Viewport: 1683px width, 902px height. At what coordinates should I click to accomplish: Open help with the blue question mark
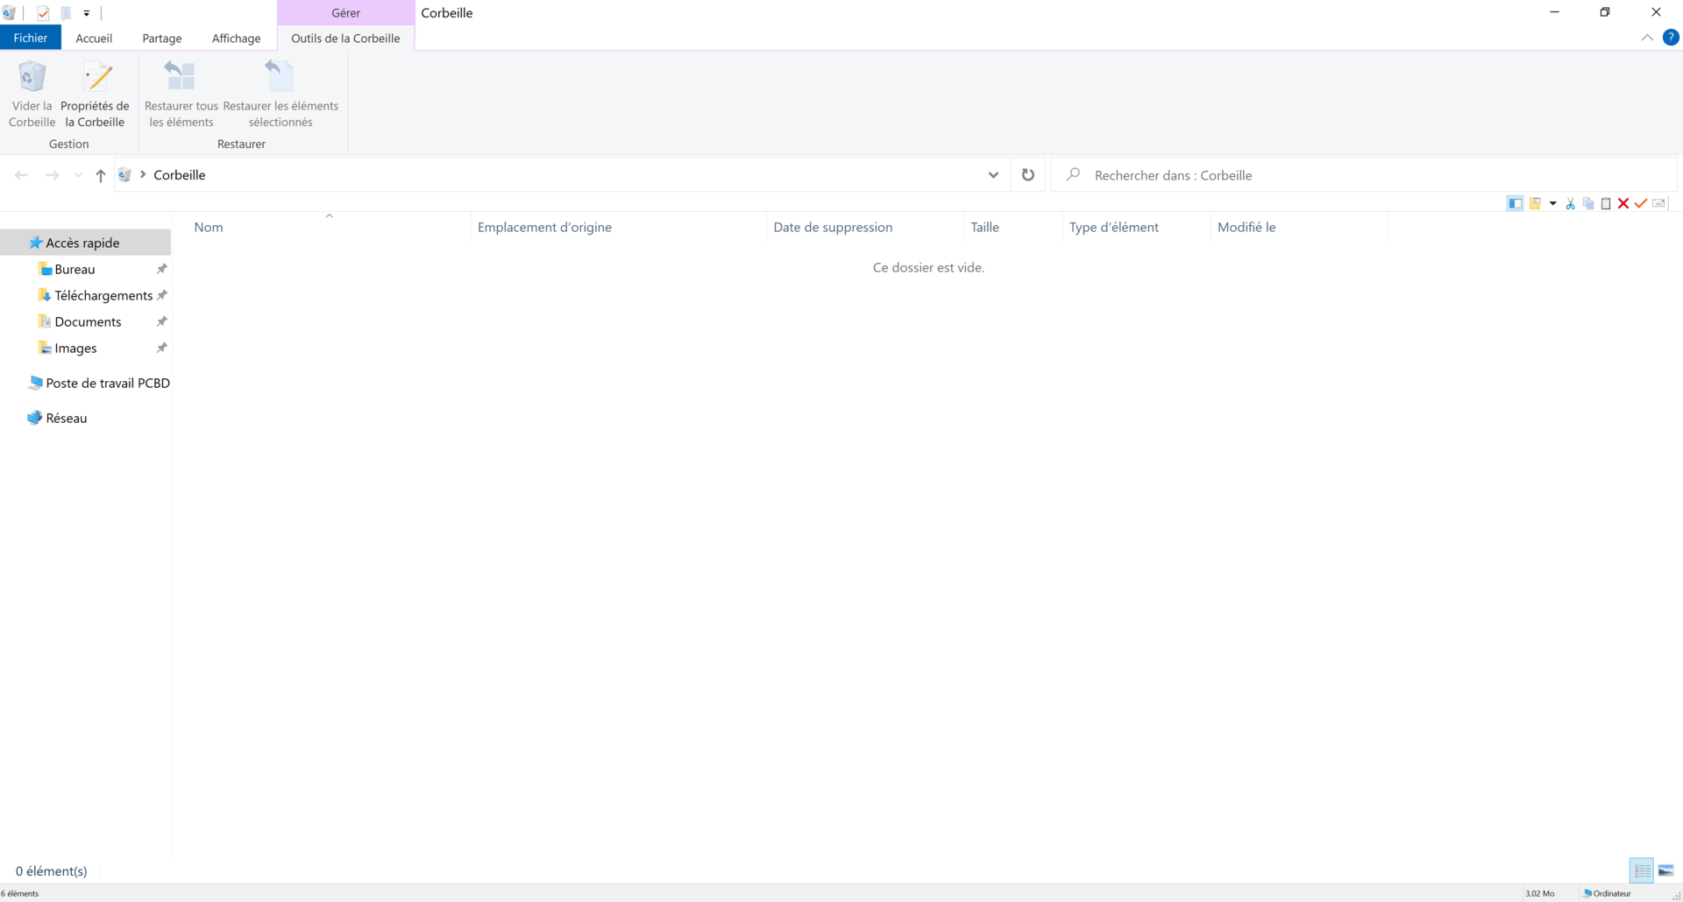pos(1671,38)
